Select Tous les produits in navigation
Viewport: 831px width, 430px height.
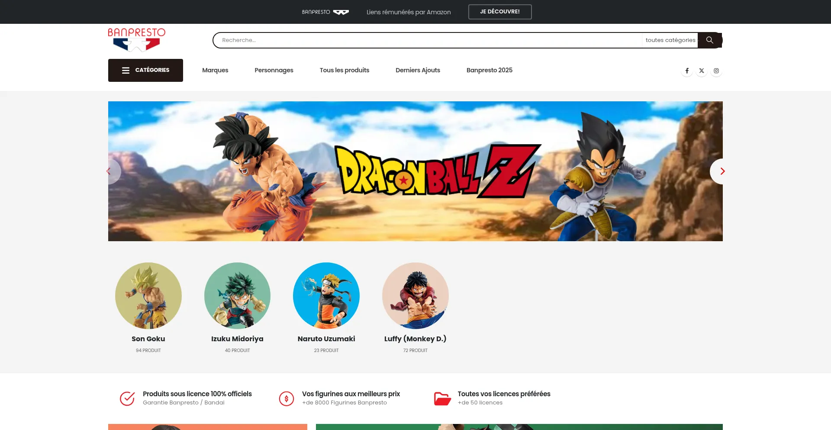pyautogui.click(x=344, y=70)
